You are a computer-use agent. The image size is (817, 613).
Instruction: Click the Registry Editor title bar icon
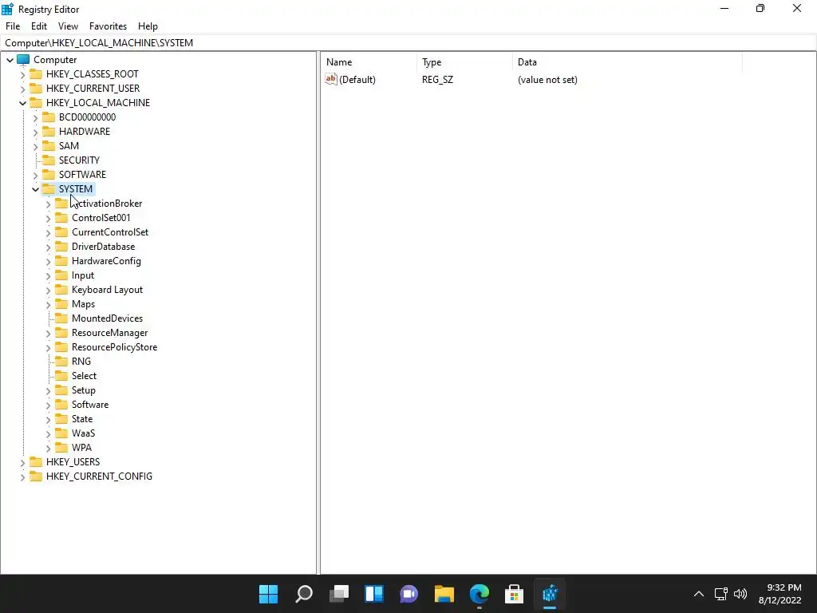coord(7,10)
